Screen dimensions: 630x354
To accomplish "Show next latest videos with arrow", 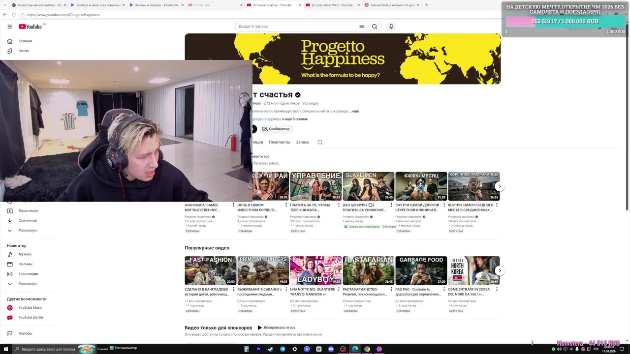I will click(x=500, y=186).
